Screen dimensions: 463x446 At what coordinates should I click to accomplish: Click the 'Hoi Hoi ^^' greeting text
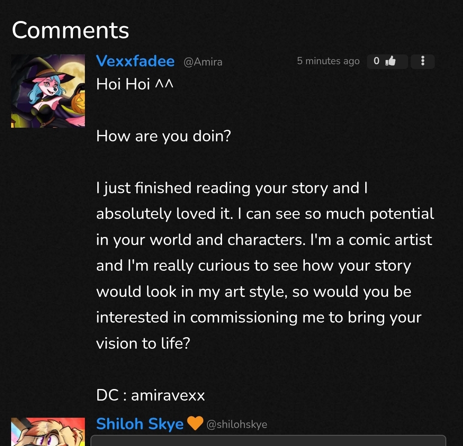[135, 84]
